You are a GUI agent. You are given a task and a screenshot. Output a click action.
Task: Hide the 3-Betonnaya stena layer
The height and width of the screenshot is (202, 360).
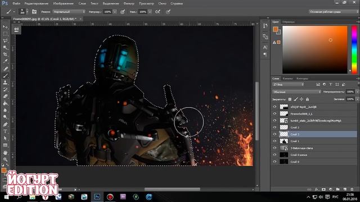[x=274, y=148]
